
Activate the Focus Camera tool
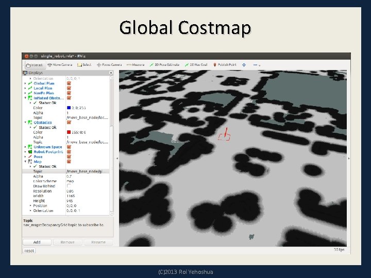pos(109,65)
